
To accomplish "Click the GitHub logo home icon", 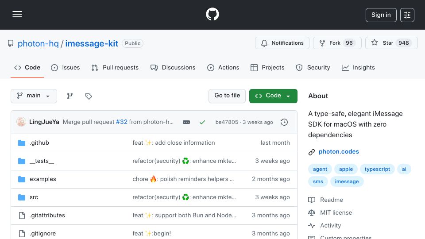I will 212,14.
